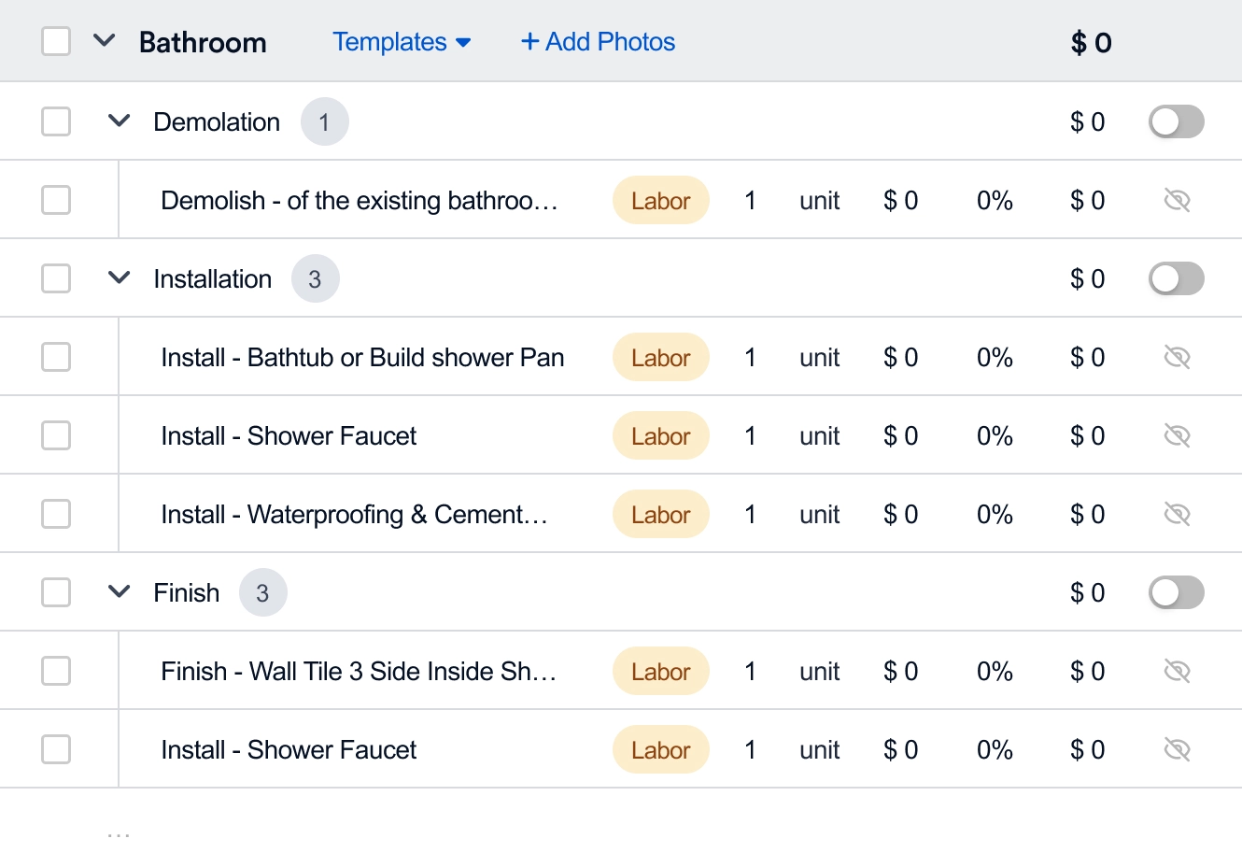
Task: Click the quantity field of Waterproofing row
Action: pyautogui.click(x=750, y=514)
